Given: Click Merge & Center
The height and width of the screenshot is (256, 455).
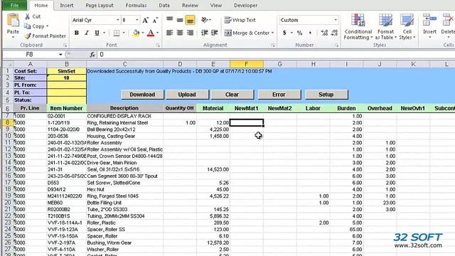Looking at the screenshot, I should [x=247, y=33].
